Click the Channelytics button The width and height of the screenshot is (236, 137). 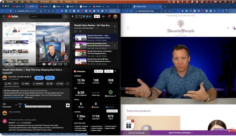112,111
